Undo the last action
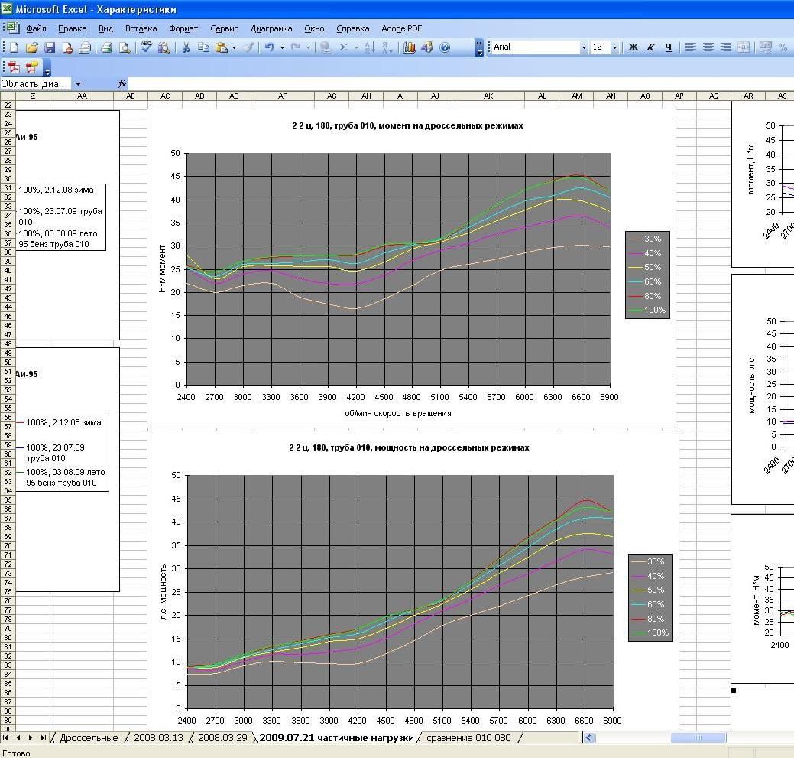Viewport: 794px width, 758px height. [270, 47]
